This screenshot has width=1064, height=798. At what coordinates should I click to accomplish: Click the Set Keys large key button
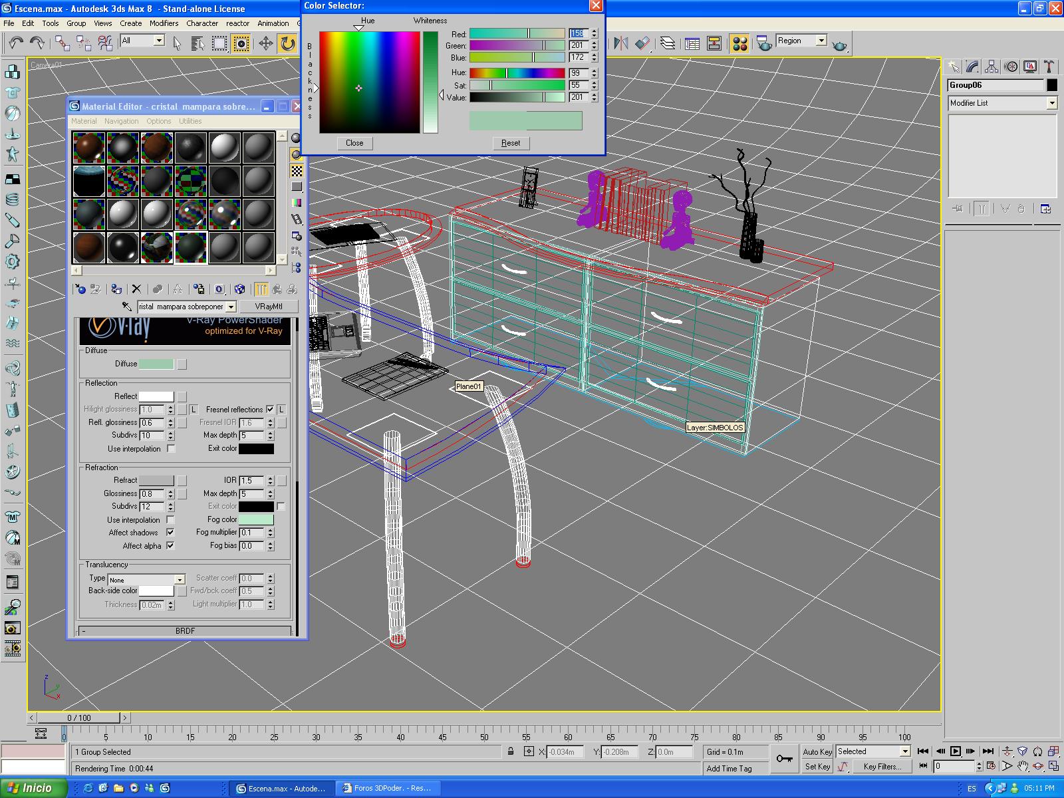[x=785, y=759]
